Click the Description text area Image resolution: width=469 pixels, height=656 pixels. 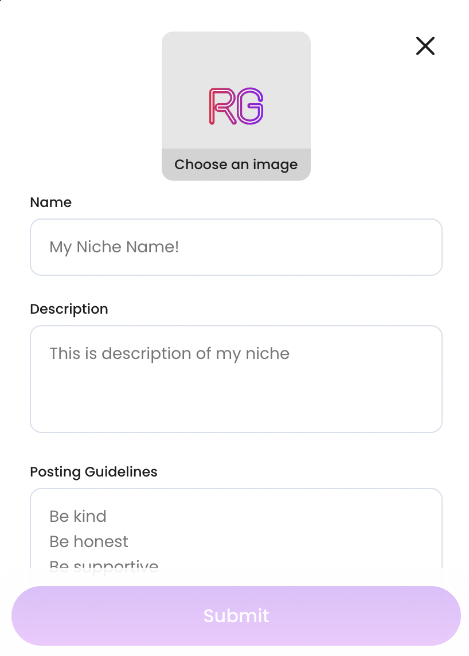pyautogui.click(x=236, y=378)
